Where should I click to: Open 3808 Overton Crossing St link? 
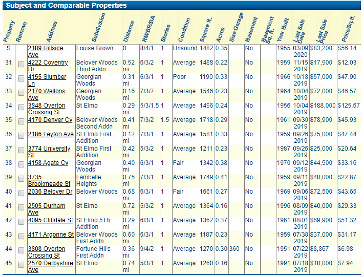(47, 252)
